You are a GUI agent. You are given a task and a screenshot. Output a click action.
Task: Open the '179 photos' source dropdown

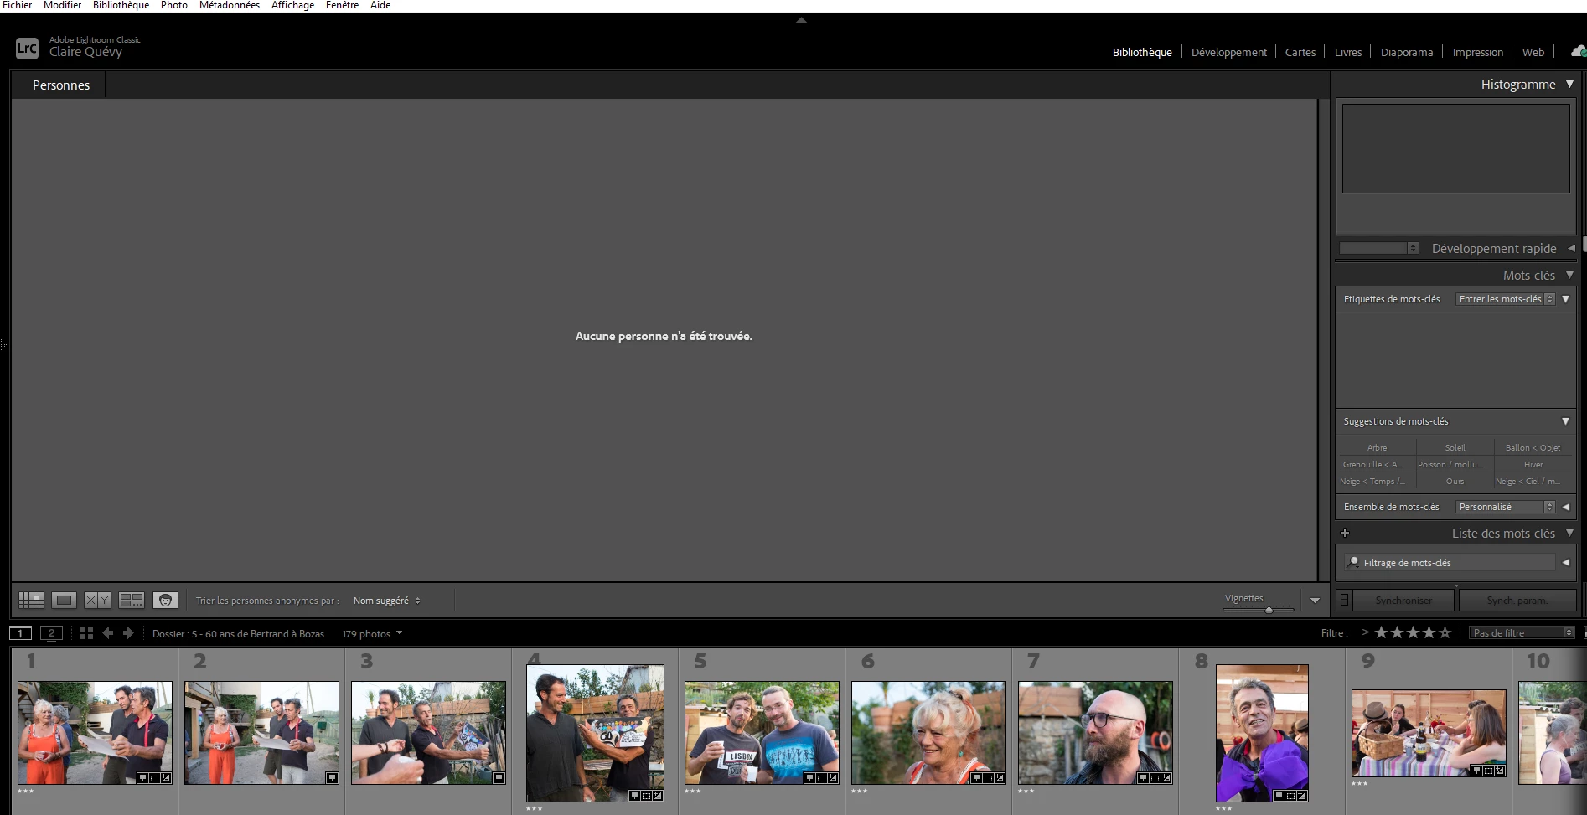pyautogui.click(x=372, y=633)
